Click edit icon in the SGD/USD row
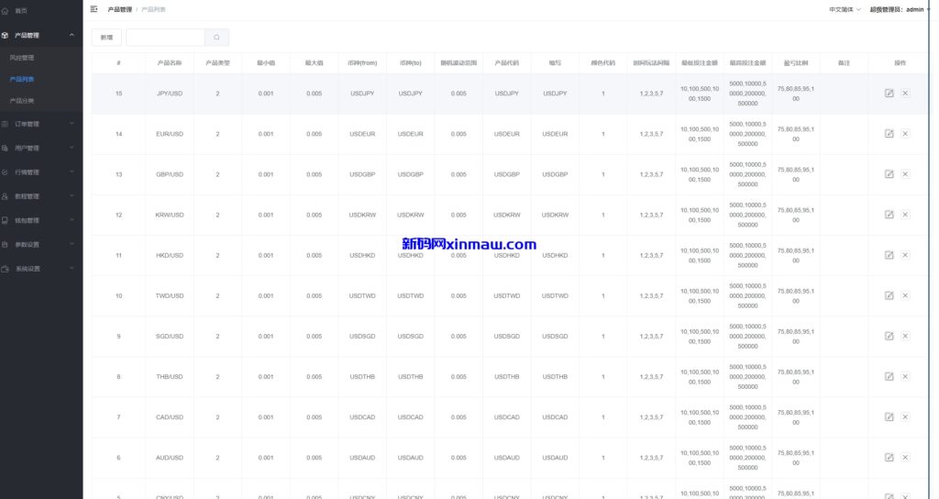The width and height of the screenshot is (939, 499). coord(889,336)
